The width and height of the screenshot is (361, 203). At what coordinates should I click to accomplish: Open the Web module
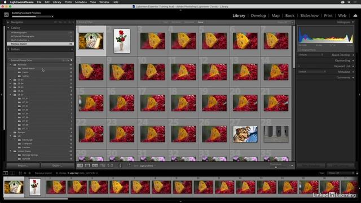[342, 16]
